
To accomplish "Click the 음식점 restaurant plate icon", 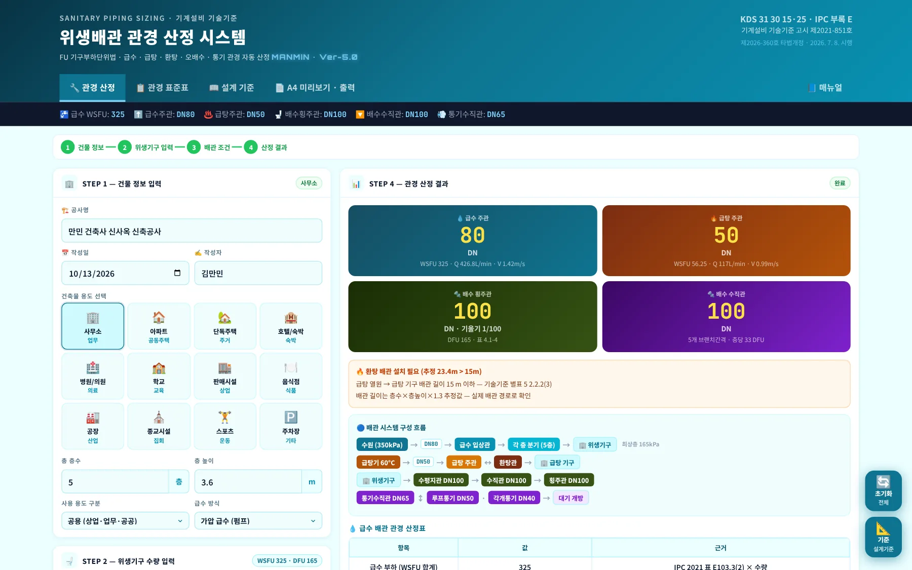I will [x=291, y=368].
